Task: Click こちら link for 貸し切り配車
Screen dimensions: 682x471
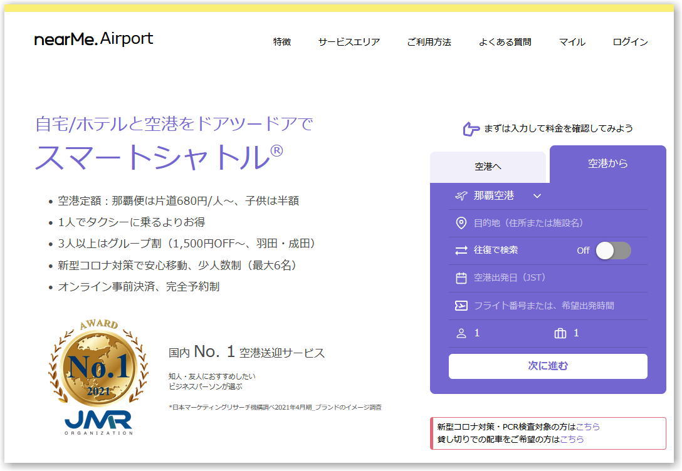Action: tap(572, 439)
